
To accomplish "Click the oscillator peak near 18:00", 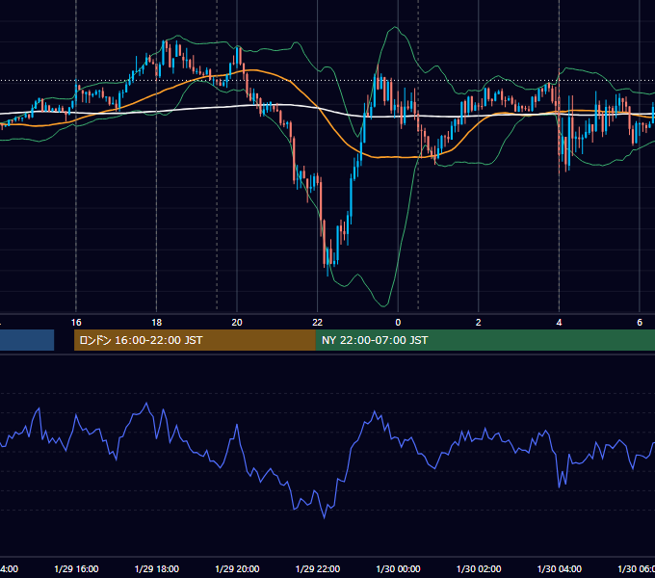I will (146, 404).
